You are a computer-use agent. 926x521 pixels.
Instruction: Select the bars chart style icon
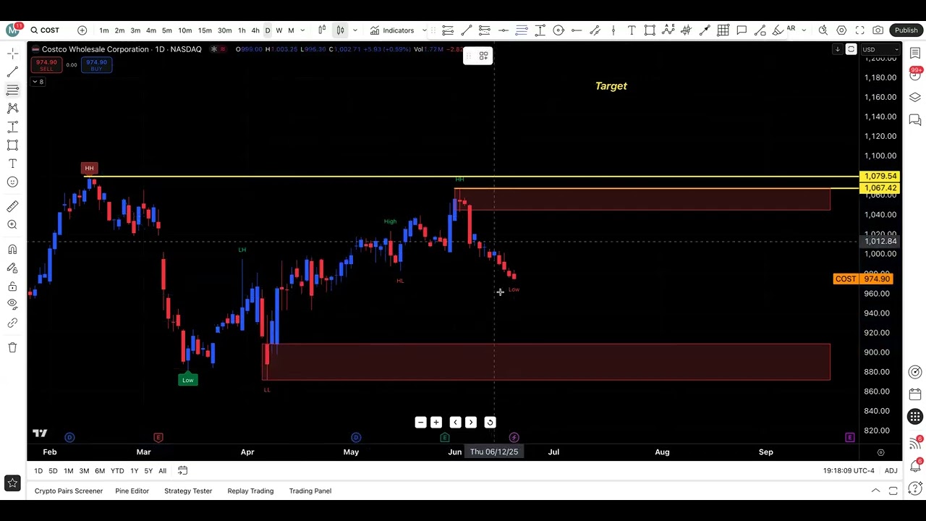322,30
